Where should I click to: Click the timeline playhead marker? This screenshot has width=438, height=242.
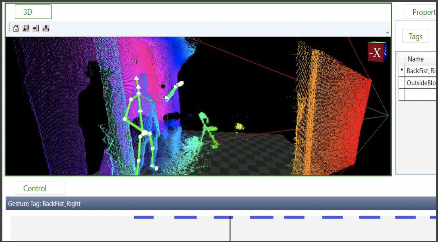pos(230,228)
